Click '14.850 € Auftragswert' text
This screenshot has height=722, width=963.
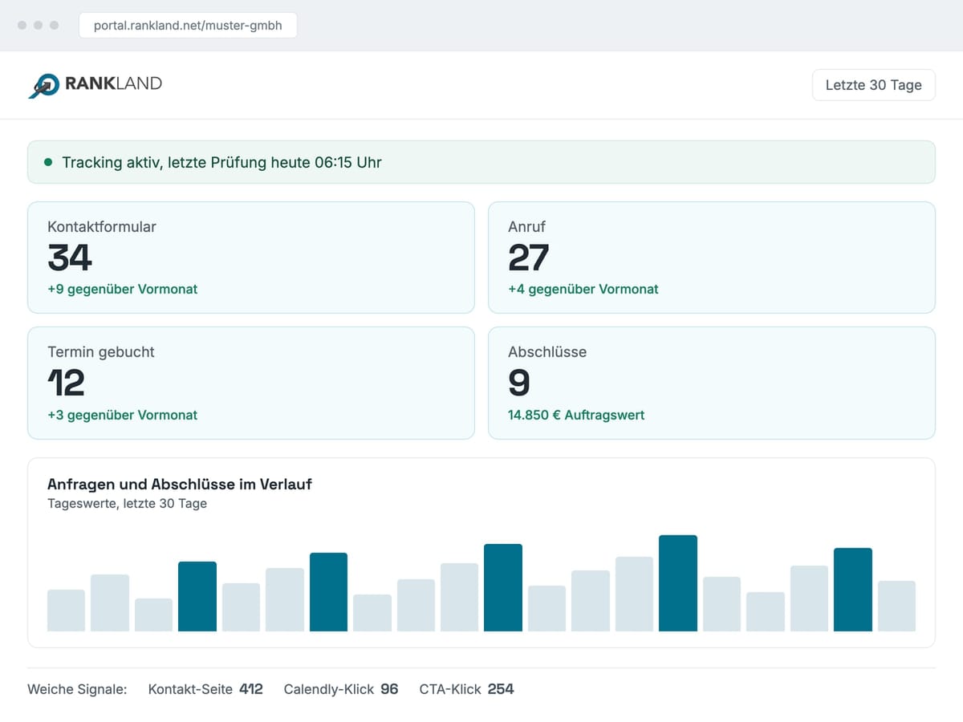576,415
